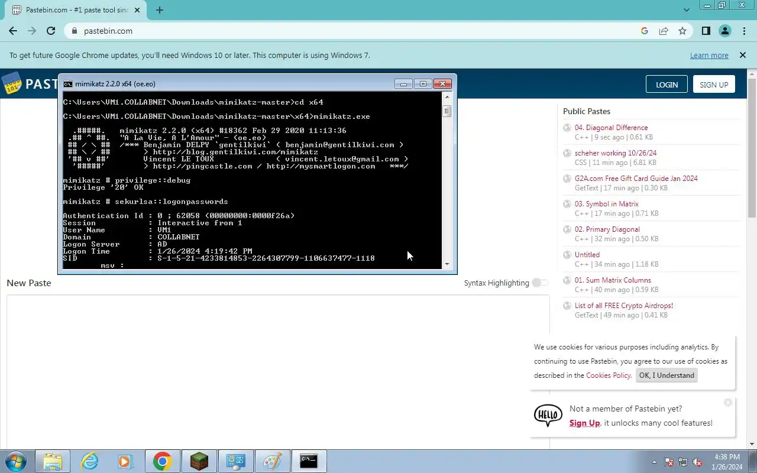Click mimikatz console scrollbar up arrow

[x=447, y=98]
